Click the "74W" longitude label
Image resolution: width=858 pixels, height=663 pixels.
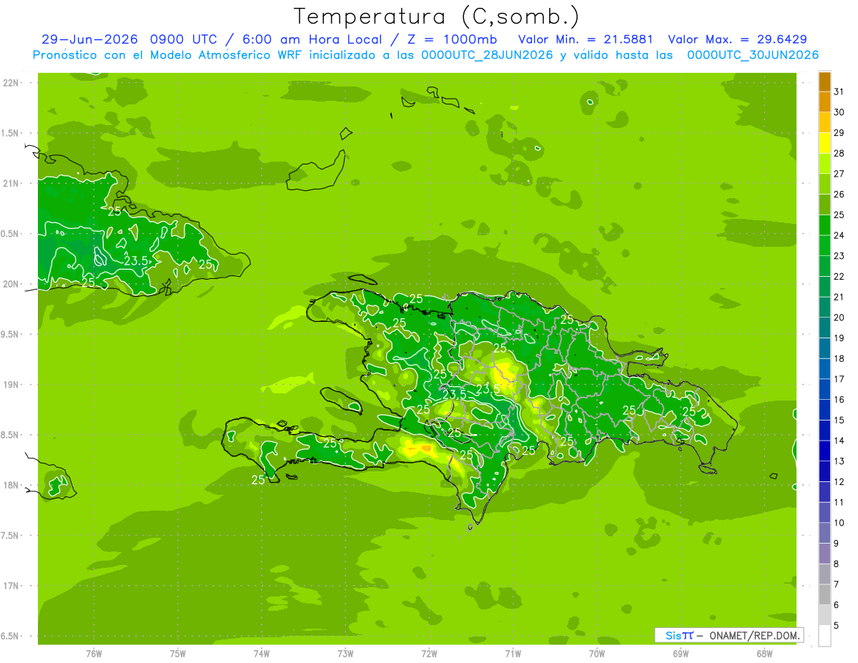pyautogui.click(x=262, y=654)
